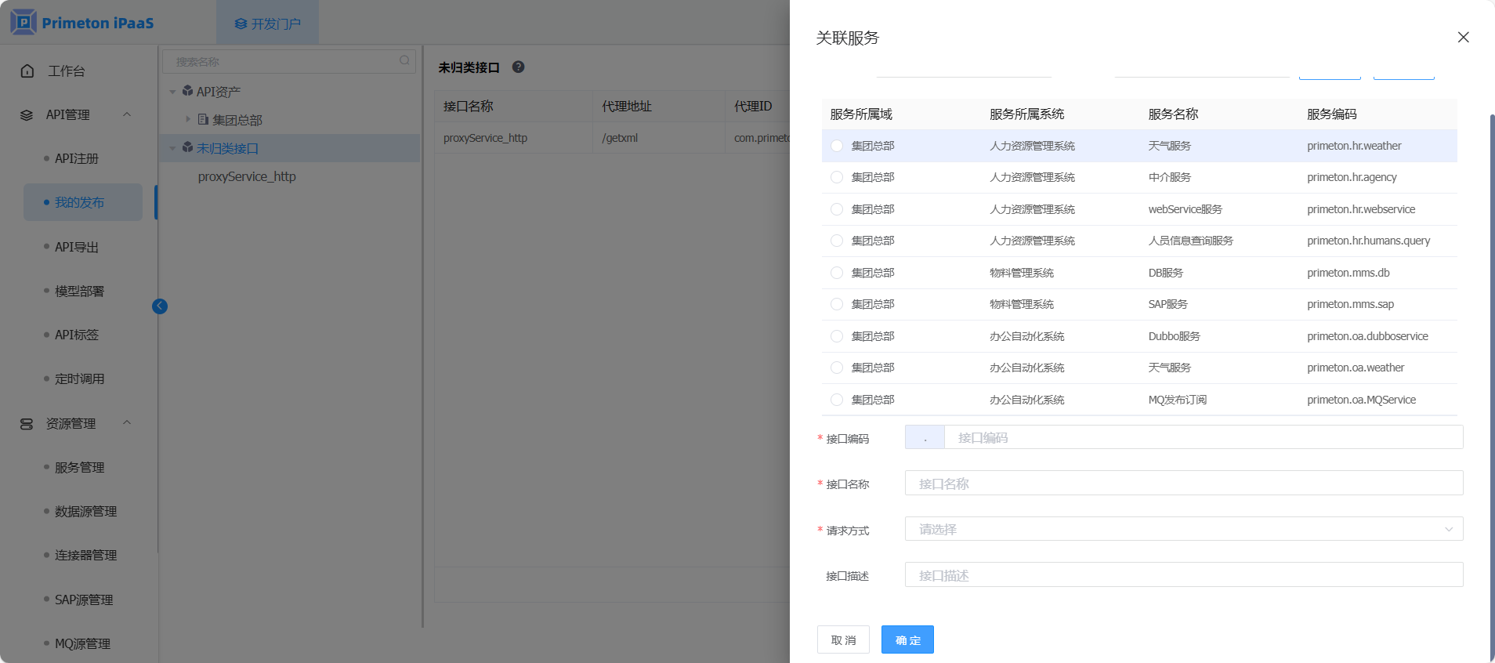This screenshot has width=1495, height=663.
Task: Click the 确定 confirm button
Action: point(907,639)
